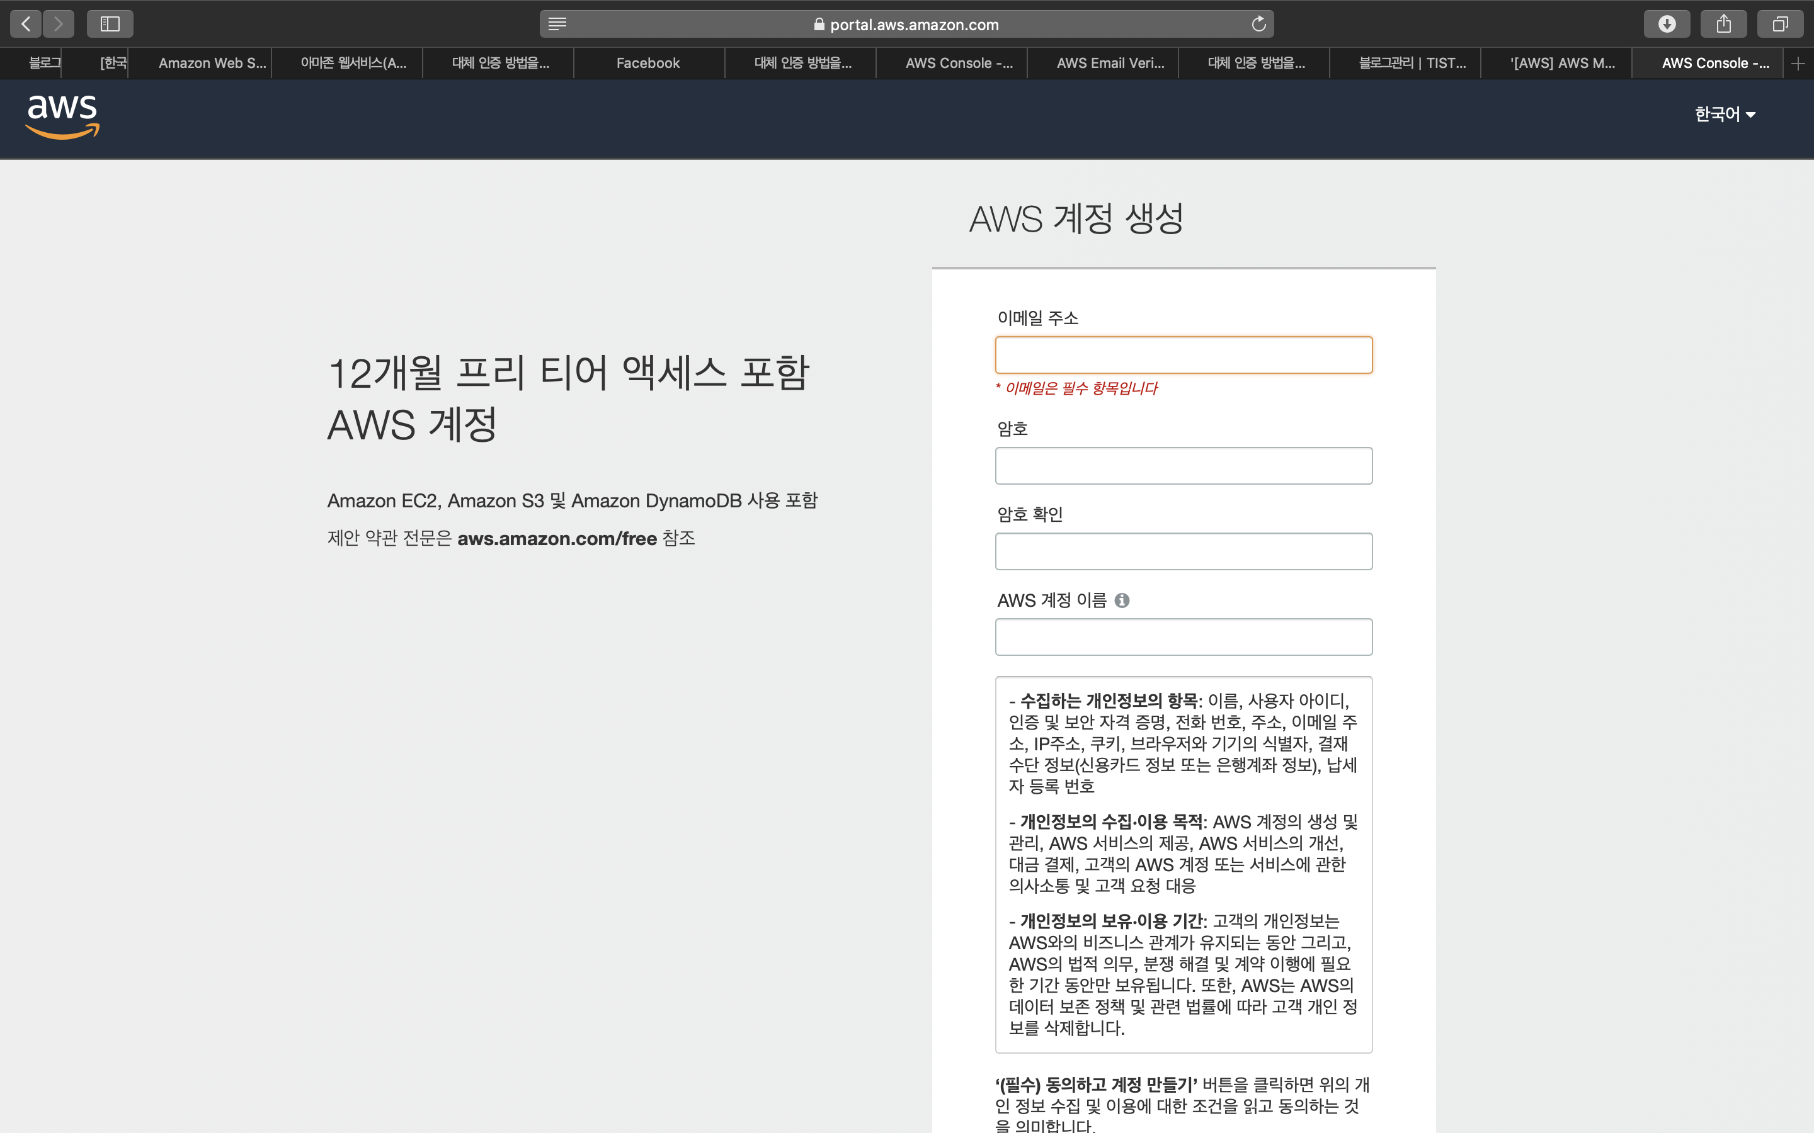Switch to the 블로그관리 | TIST... tab
1814x1133 pixels.
click(1405, 63)
